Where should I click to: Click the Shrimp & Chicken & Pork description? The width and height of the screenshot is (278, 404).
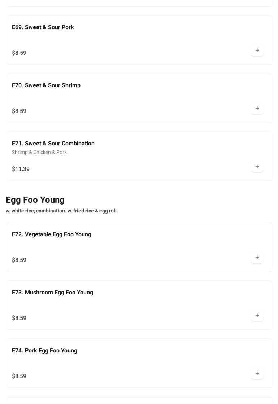(39, 153)
